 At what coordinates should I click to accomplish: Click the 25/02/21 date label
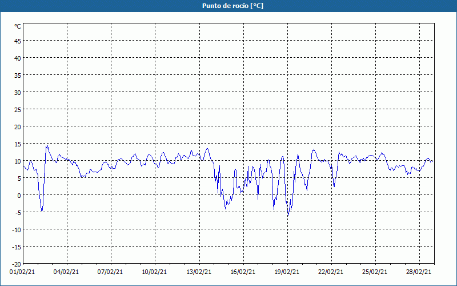375,272
